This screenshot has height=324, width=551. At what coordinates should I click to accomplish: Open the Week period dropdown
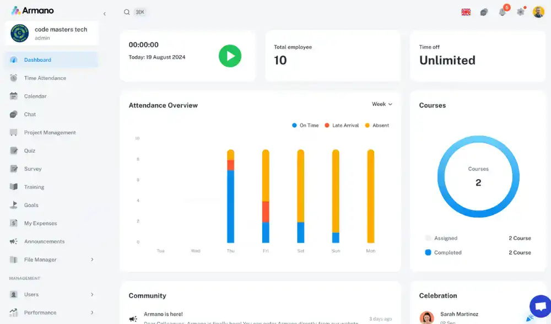tap(382, 104)
